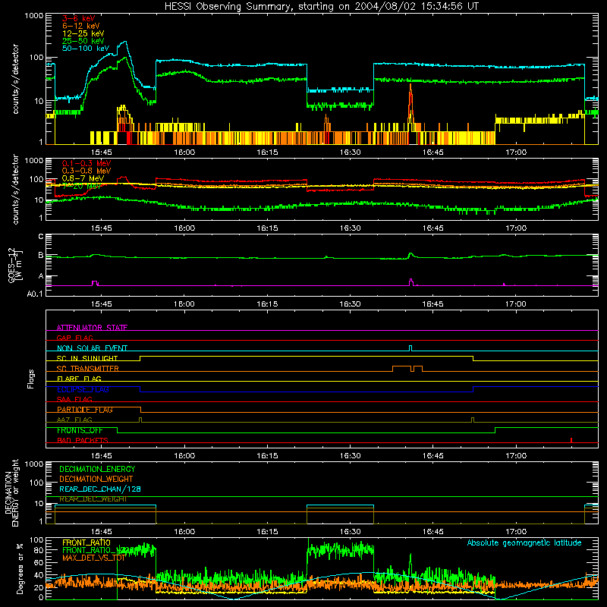Click the ATTENUATOR_STATE flag label
Screen dimensions: 607x607
tap(92, 328)
